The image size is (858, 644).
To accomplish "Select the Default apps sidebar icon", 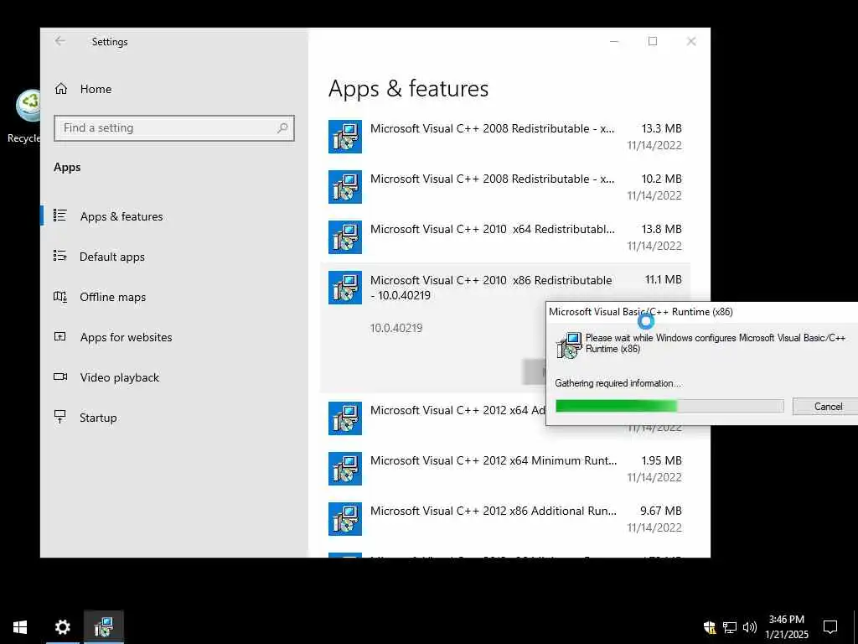I will pos(60,256).
